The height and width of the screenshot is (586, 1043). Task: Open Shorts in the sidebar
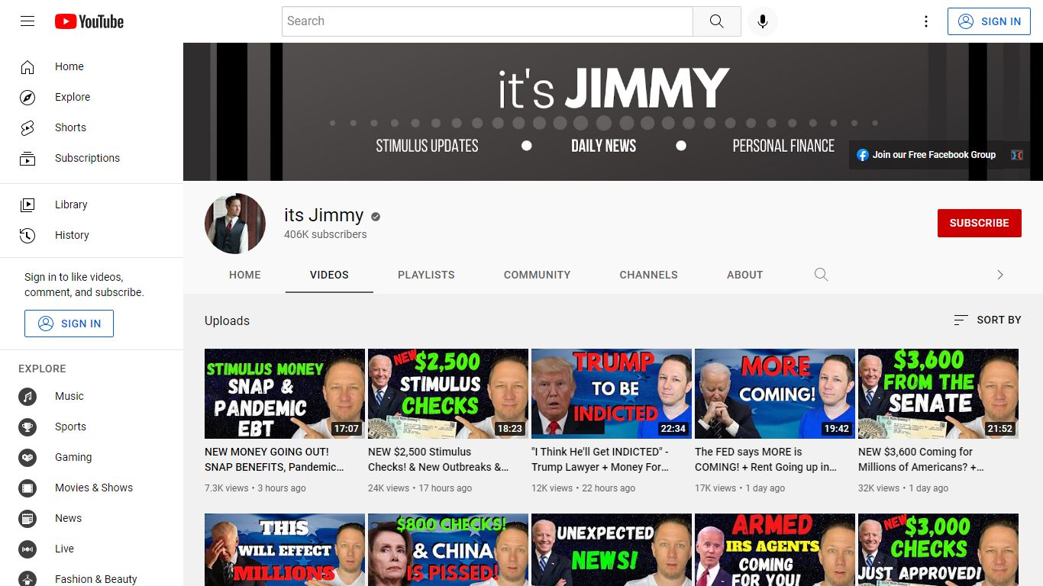(92, 127)
